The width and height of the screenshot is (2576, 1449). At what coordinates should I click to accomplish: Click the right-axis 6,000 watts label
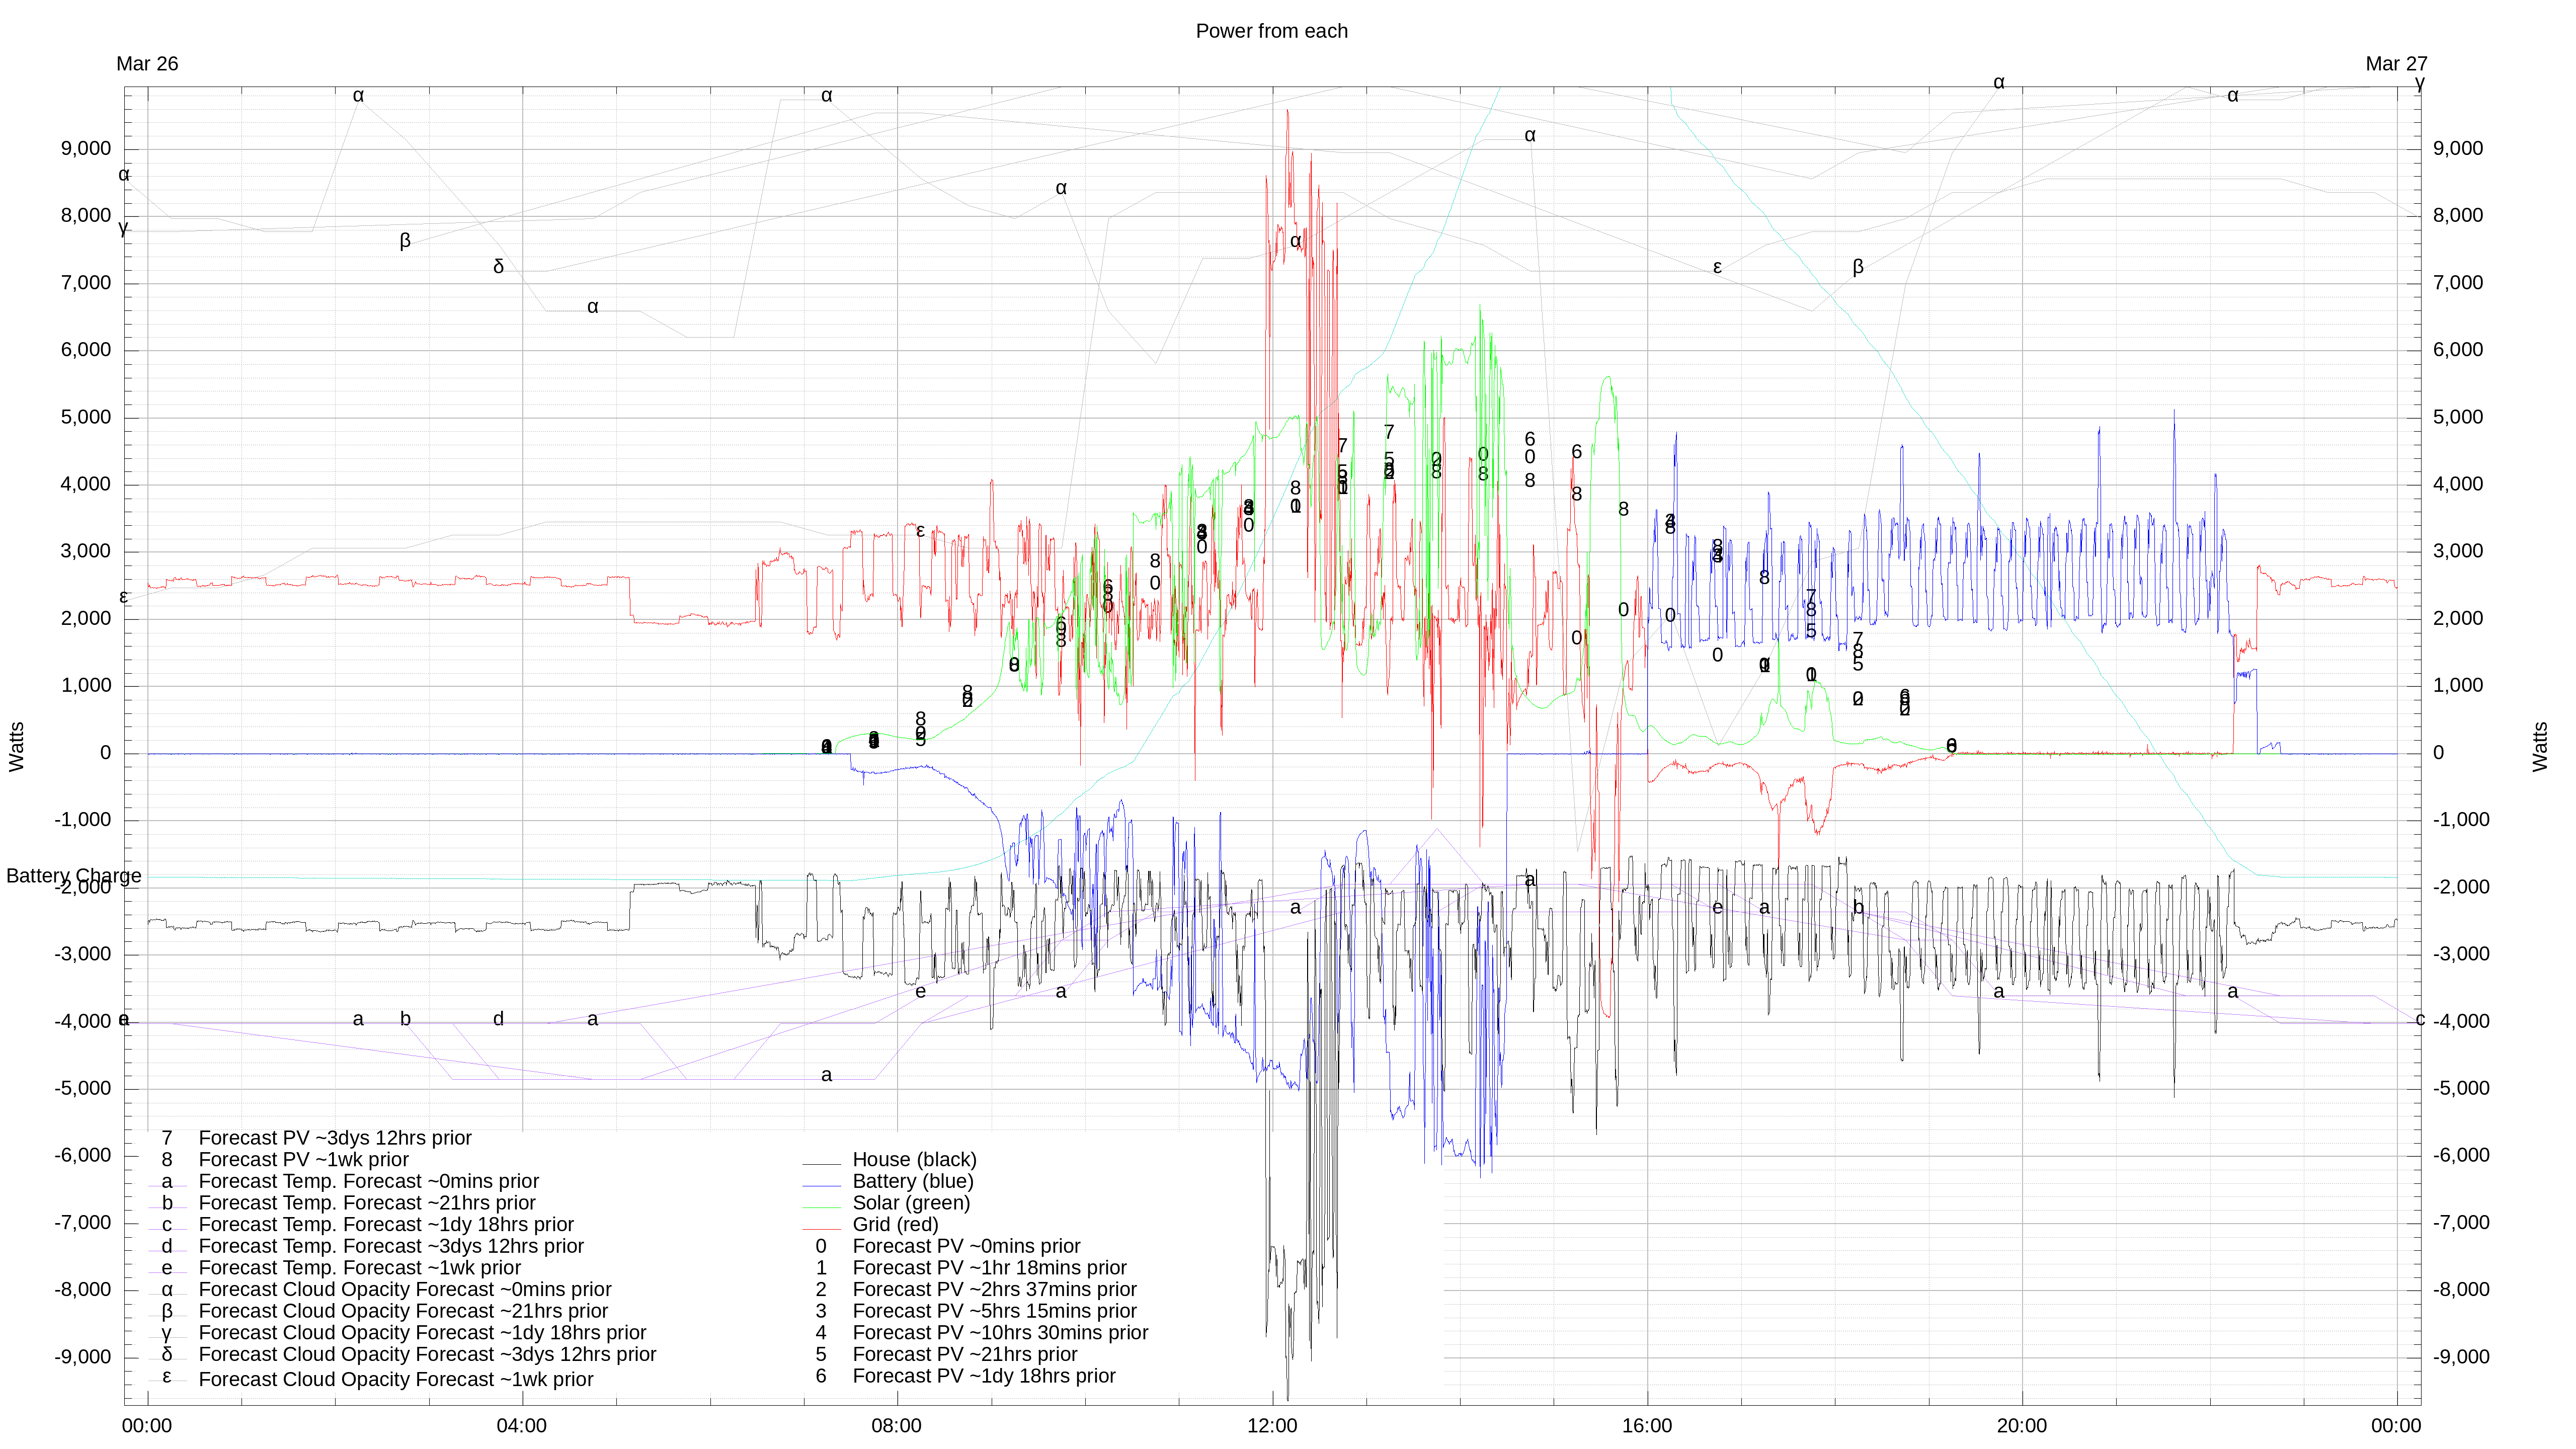2457,350
